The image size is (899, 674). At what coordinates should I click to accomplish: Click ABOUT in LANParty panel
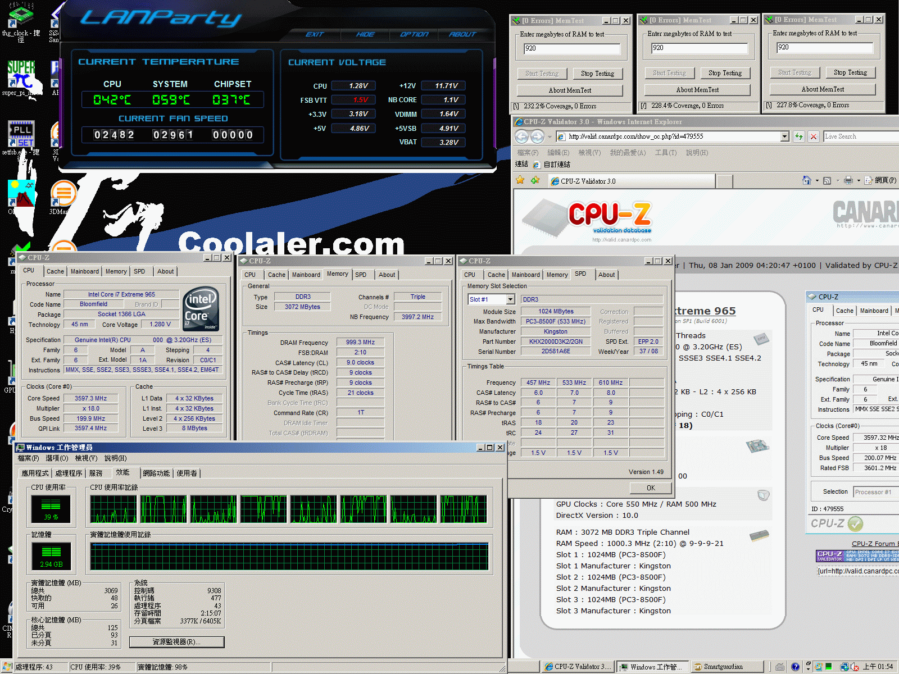coord(462,34)
